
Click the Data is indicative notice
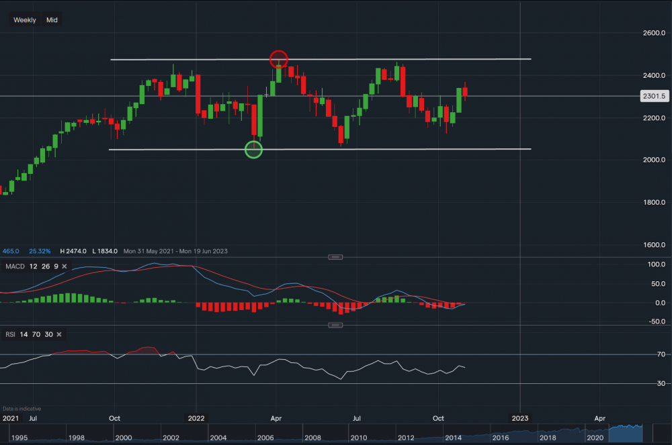[21, 408]
